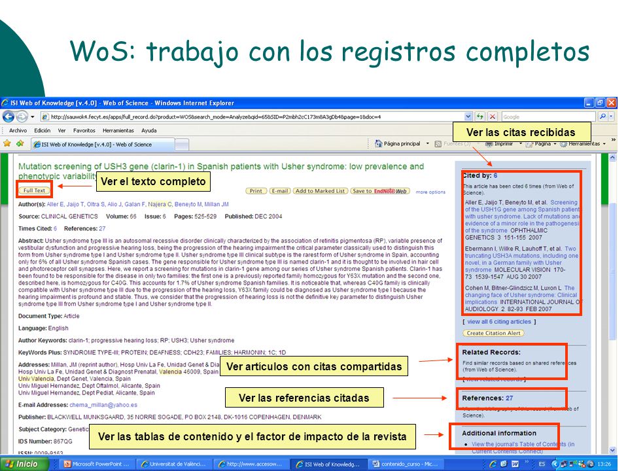Open author link Millan JM
628x471 pixels.
coord(217,204)
